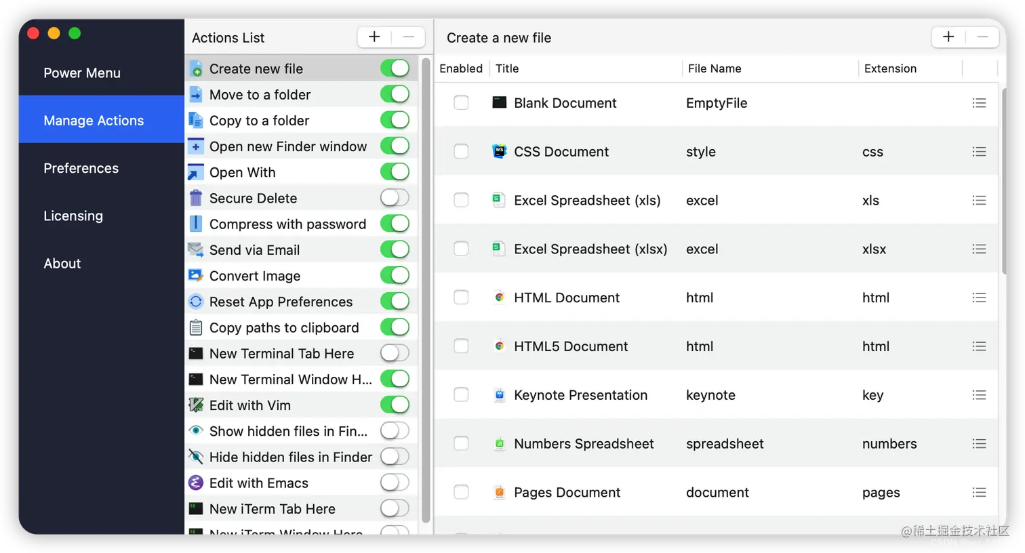The width and height of the screenshot is (1025, 553).
Task: Enable the Secure Delete toggle
Action: pos(395,197)
